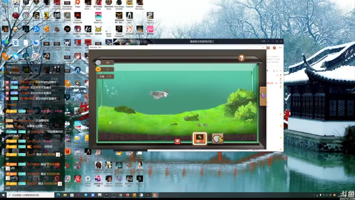Launch Edge from the taskbar
This screenshot has height=200, width=355.
point(58,195)
